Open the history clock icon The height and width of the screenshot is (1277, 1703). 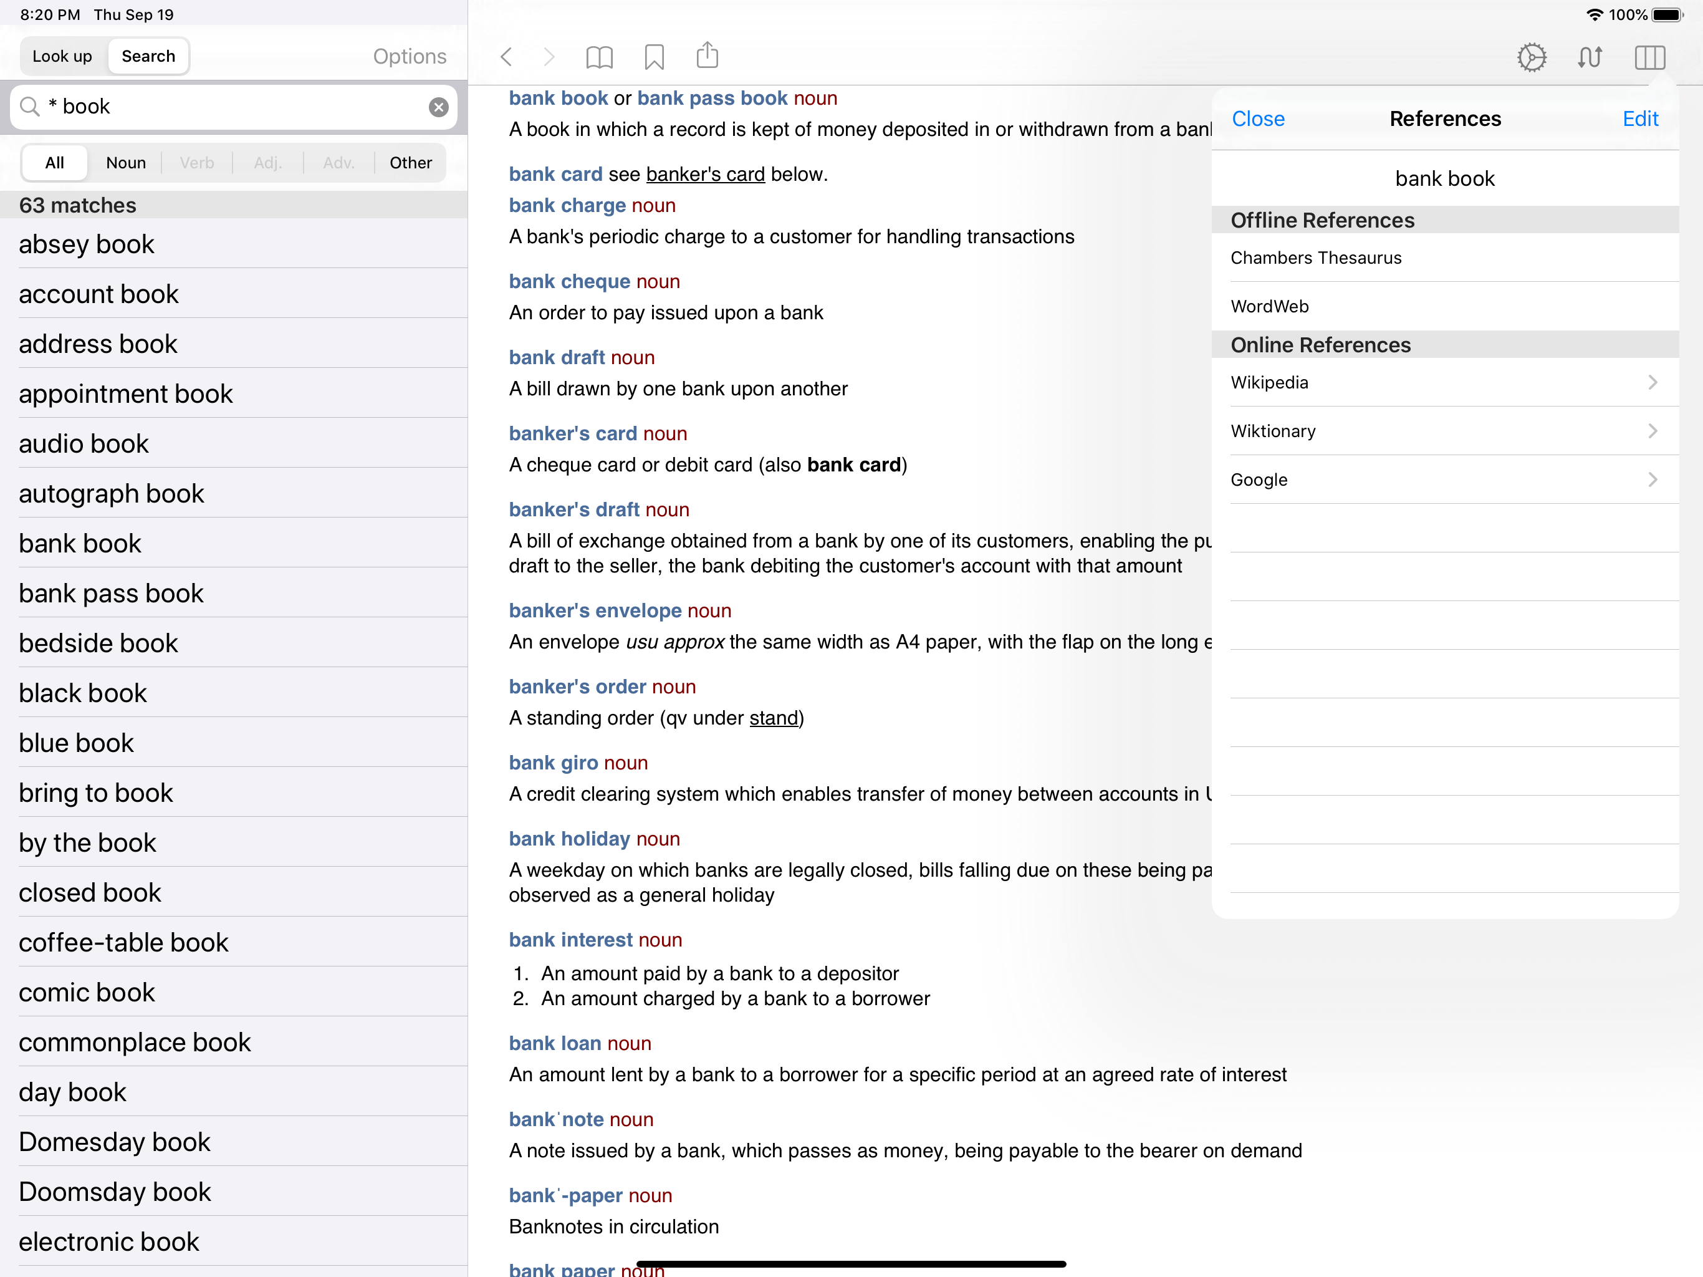coord(1532,57)
